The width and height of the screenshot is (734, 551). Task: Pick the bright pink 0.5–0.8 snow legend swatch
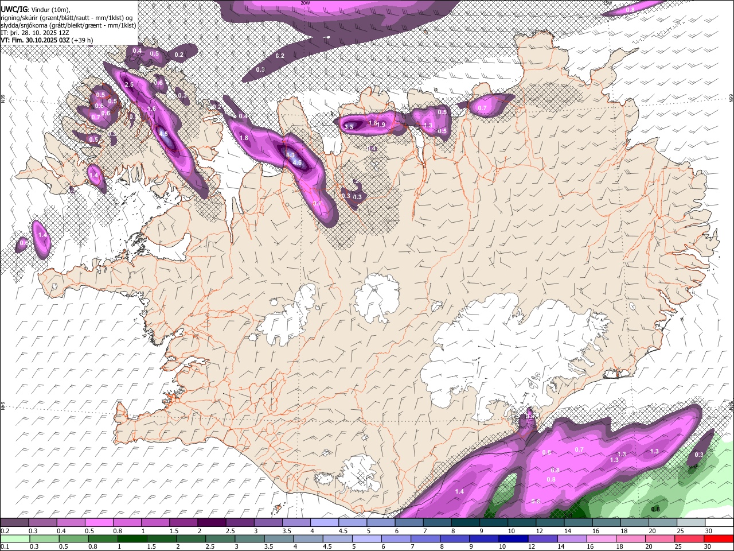pos(99,522)
